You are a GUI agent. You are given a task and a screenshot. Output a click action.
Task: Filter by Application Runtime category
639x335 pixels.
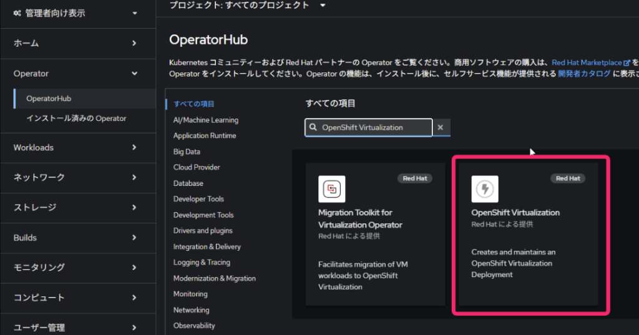(205, 136)
